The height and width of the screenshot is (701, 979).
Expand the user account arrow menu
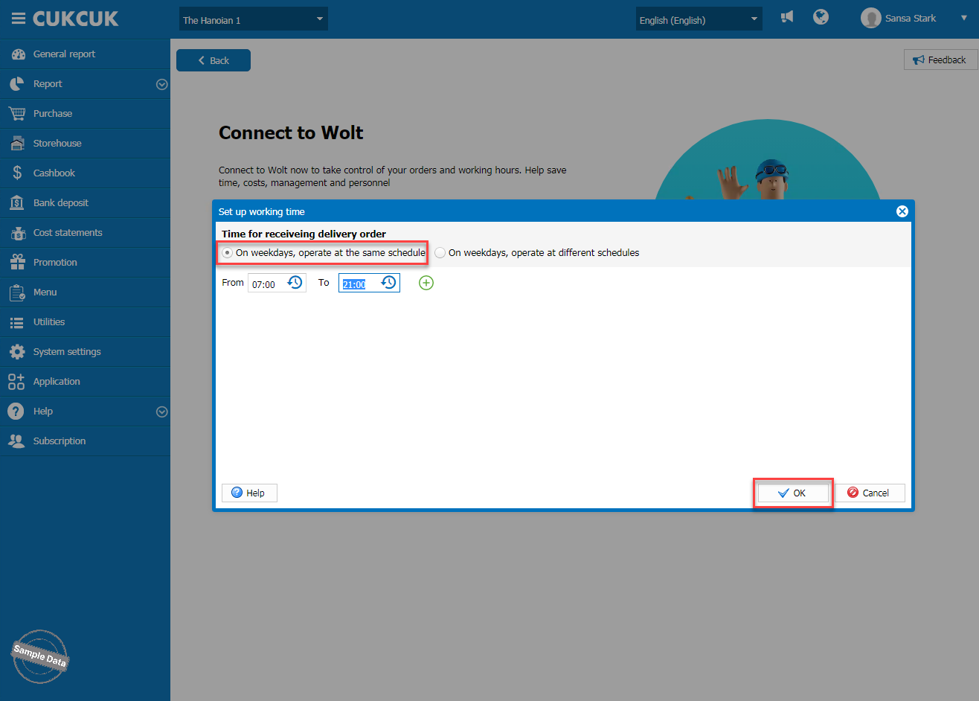(964, 18)
